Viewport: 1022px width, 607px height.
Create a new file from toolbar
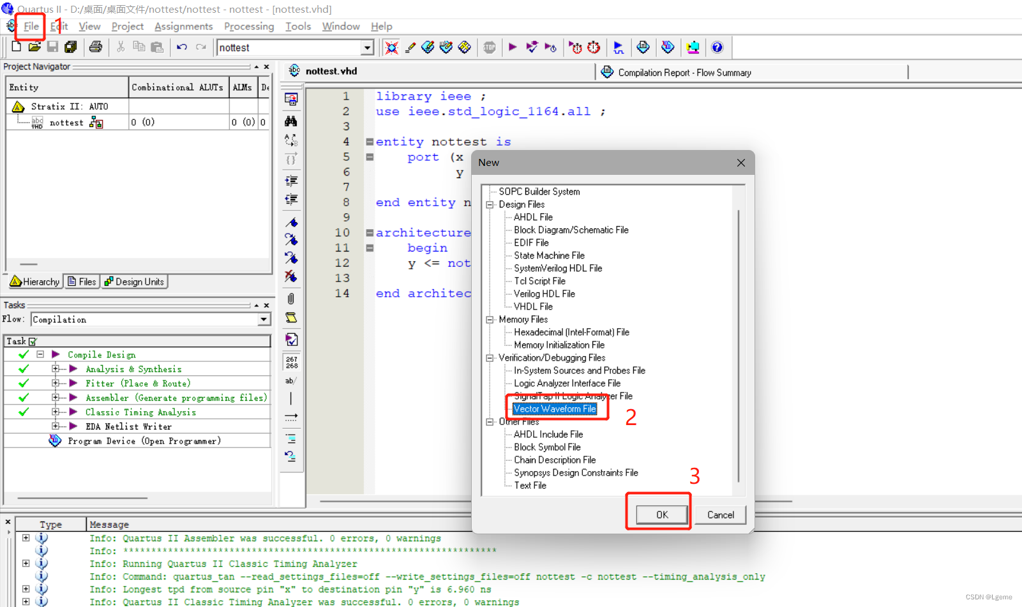(17, 47)
